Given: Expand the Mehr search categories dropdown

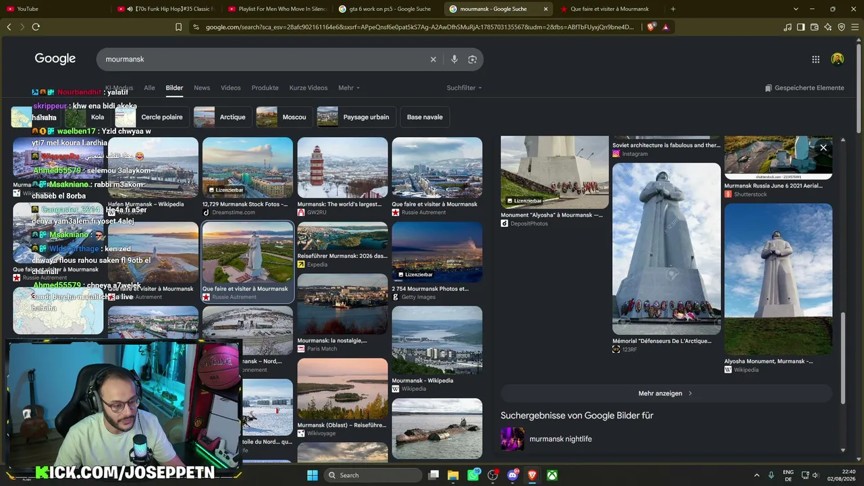Looking at the screenshot, I should (349, 88).
